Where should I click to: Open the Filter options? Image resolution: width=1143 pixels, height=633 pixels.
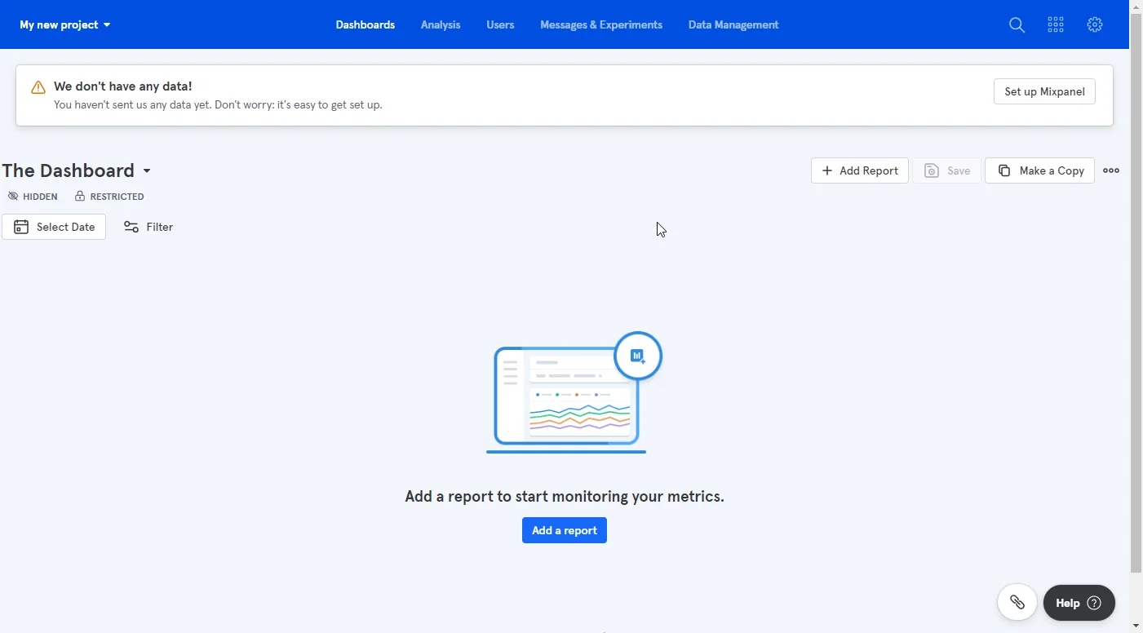tap(148, 227)
